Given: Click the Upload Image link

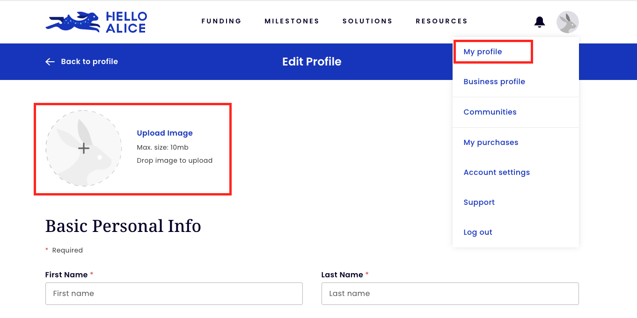Looking at the screenshot, I should (165, 133).
